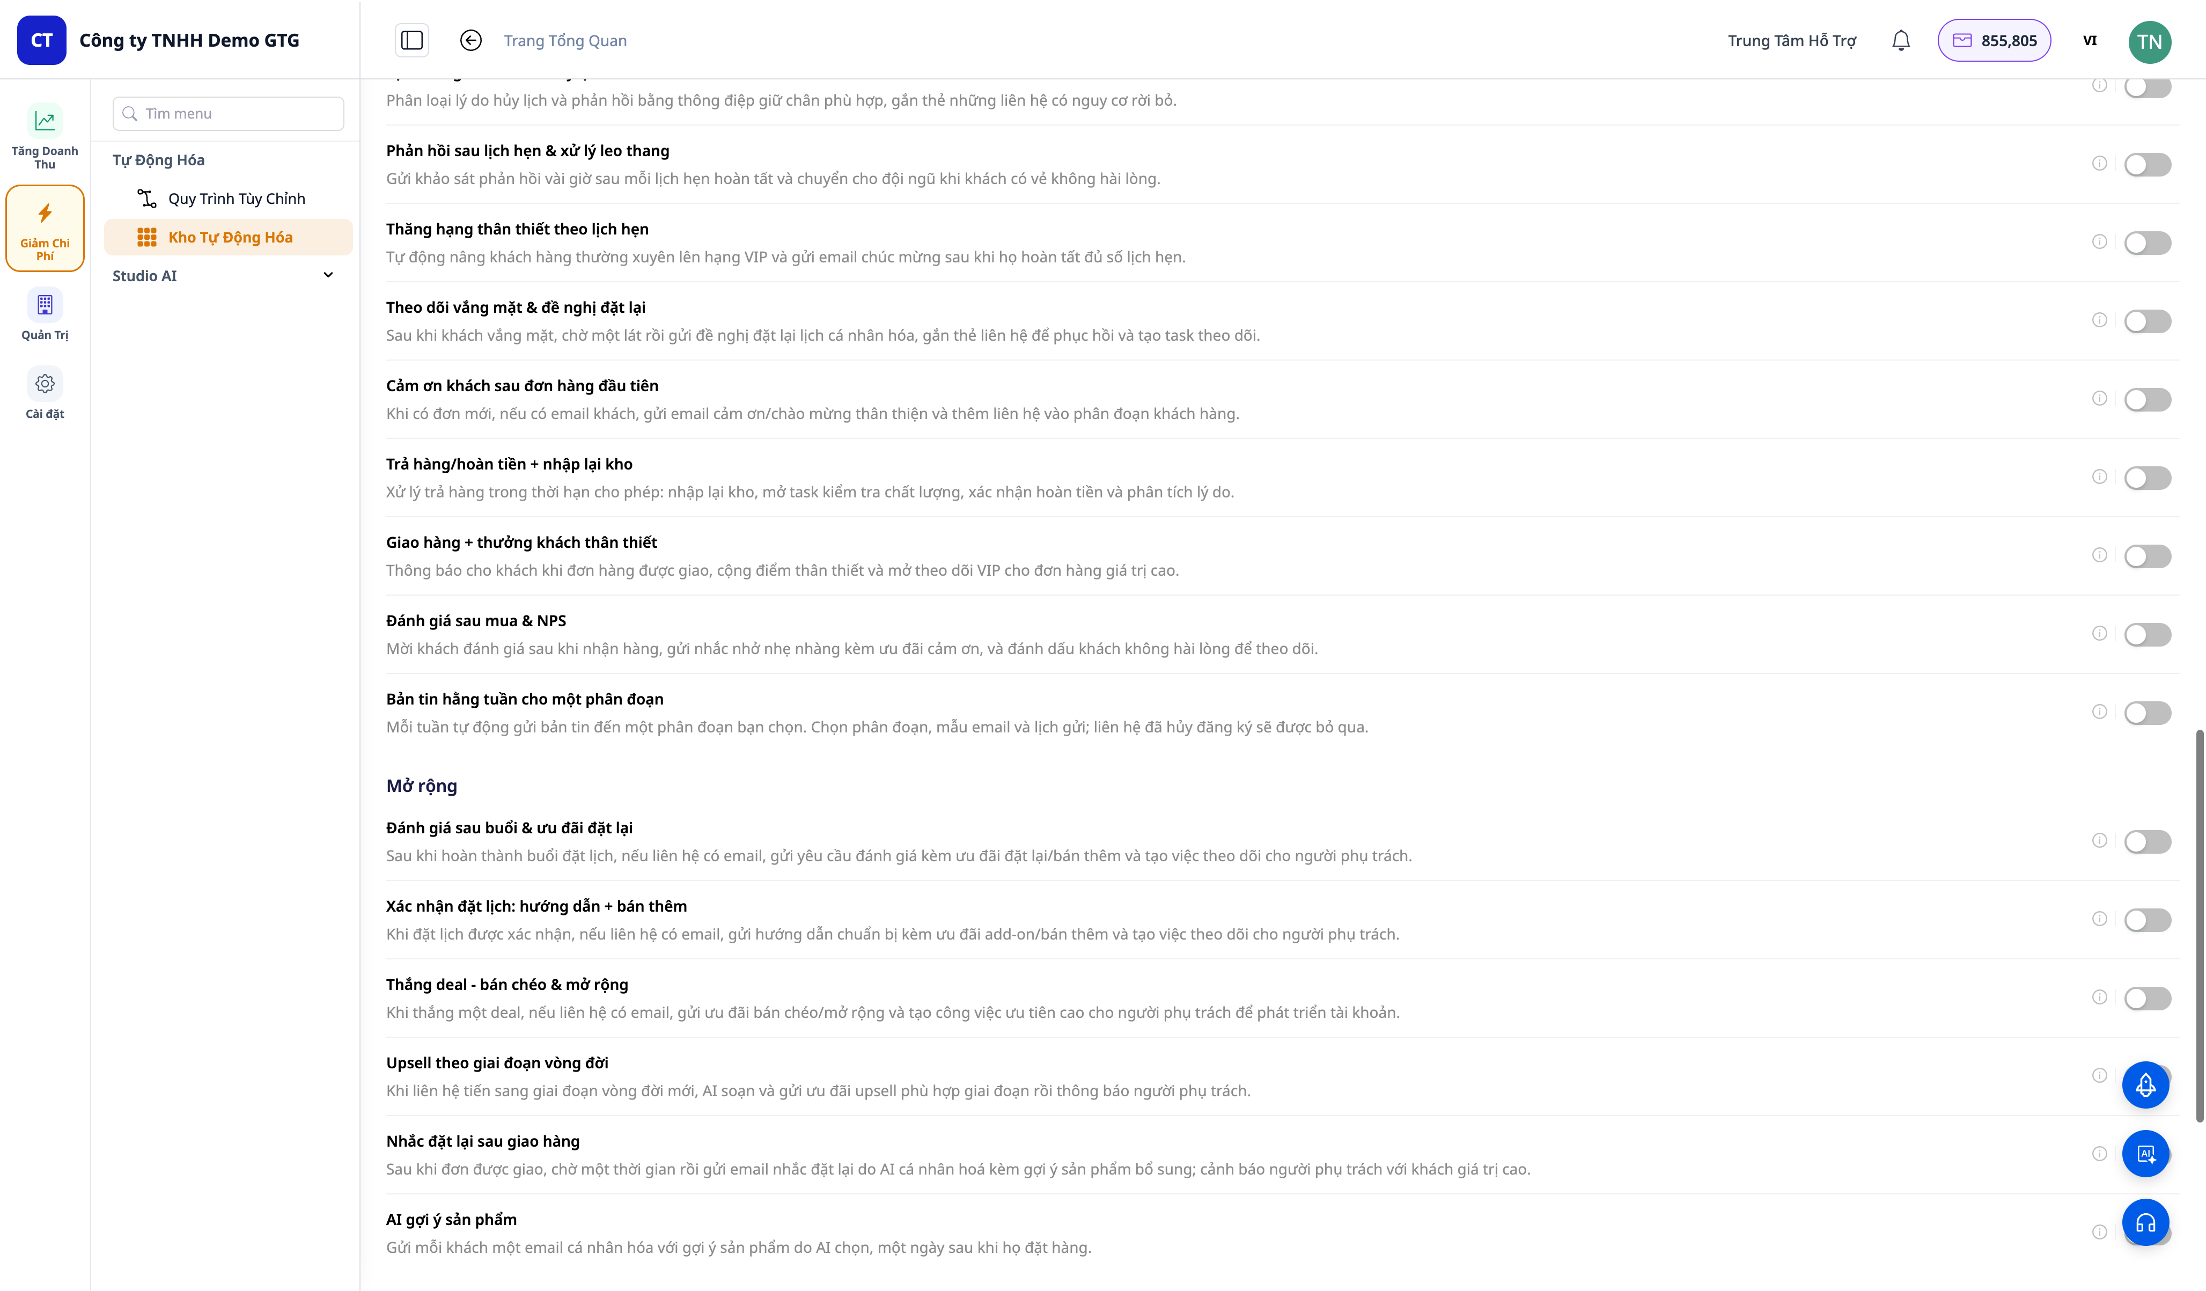Show info for Thắng deal - bán chéo
This screenshot has height=1291, width=2206.
(x=2099, y=997)
